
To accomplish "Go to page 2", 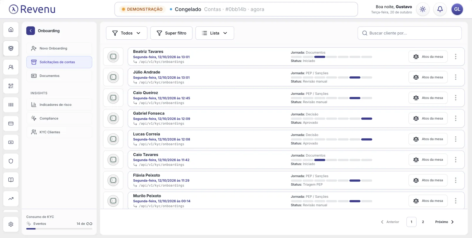I will coord(423,222).
